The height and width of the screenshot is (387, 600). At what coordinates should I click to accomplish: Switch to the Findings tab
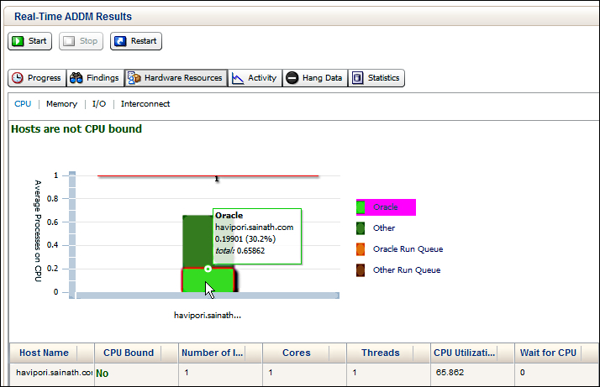pyautogui.click(x=95, y=78)
